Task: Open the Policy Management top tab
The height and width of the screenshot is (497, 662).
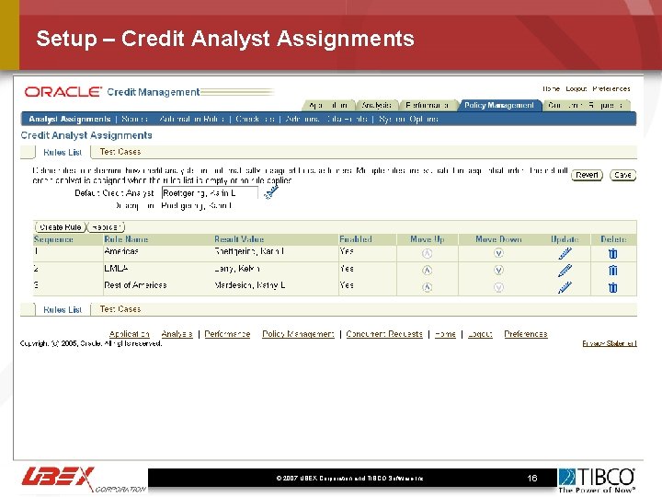Action: (499, 105)
